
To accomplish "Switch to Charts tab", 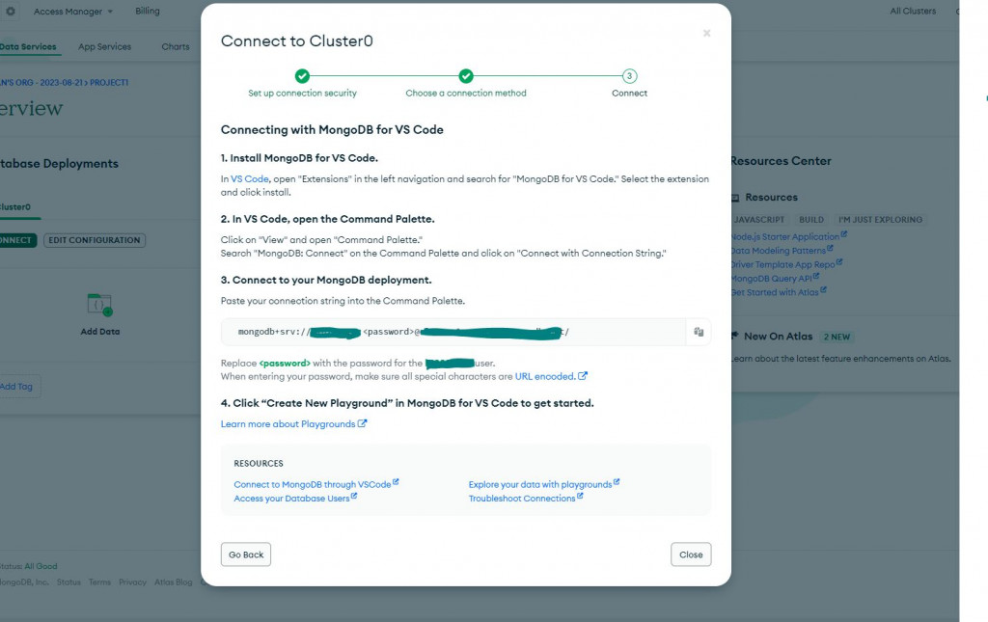I will [x=176, y=46].
